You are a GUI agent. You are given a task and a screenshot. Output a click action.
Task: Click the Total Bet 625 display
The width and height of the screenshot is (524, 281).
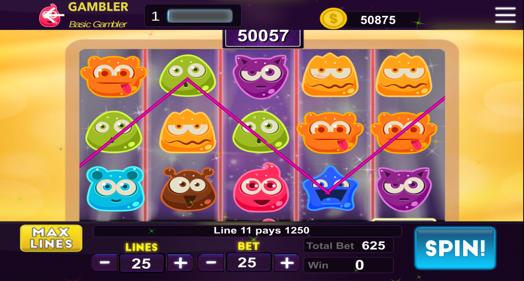click(348, 245)
